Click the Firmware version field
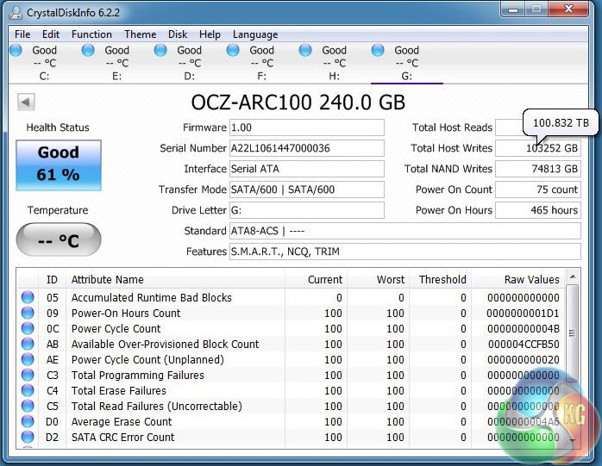Image resolution: width=602 pixels, height=466 pixels. pyautogui.click(x=306, y=127)
